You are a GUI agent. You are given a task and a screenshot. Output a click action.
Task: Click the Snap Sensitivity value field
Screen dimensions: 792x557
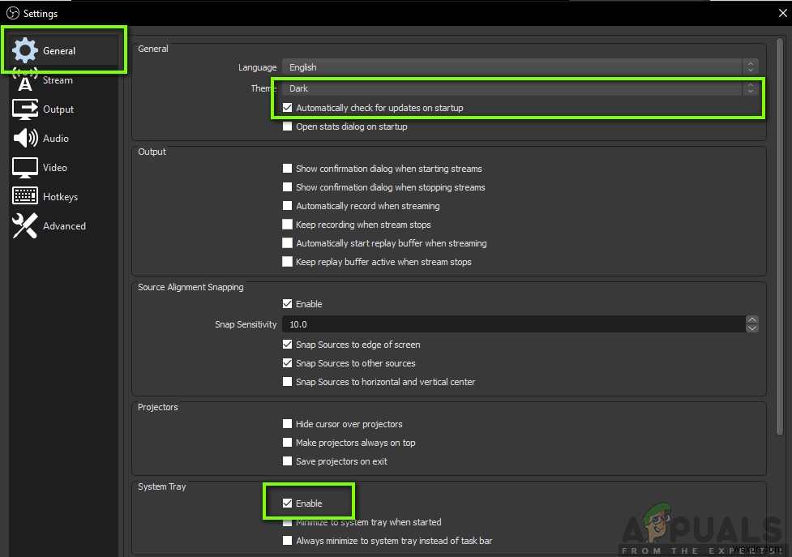click(x=513, y=324)
